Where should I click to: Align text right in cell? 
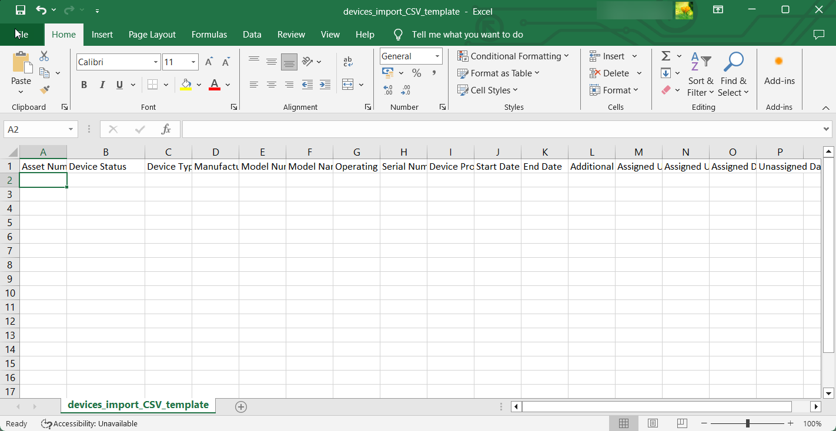(289, 85)
